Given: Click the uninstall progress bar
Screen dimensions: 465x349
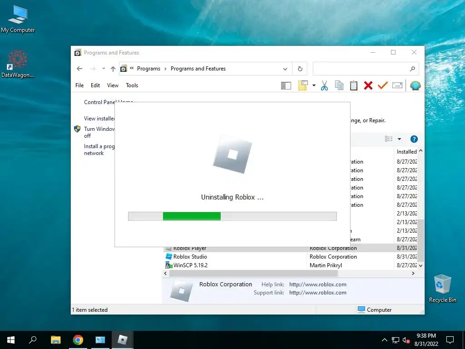Looking at the screenshot, I should [x=232, y=216].
